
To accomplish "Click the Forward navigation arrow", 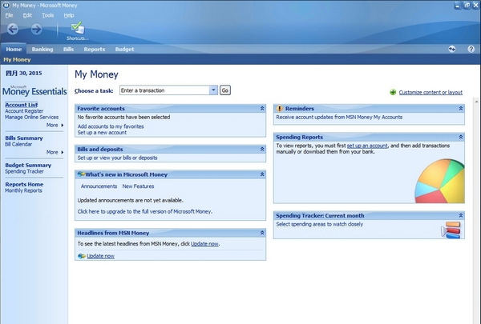I will pyautogui.click(x=37, y=30).
